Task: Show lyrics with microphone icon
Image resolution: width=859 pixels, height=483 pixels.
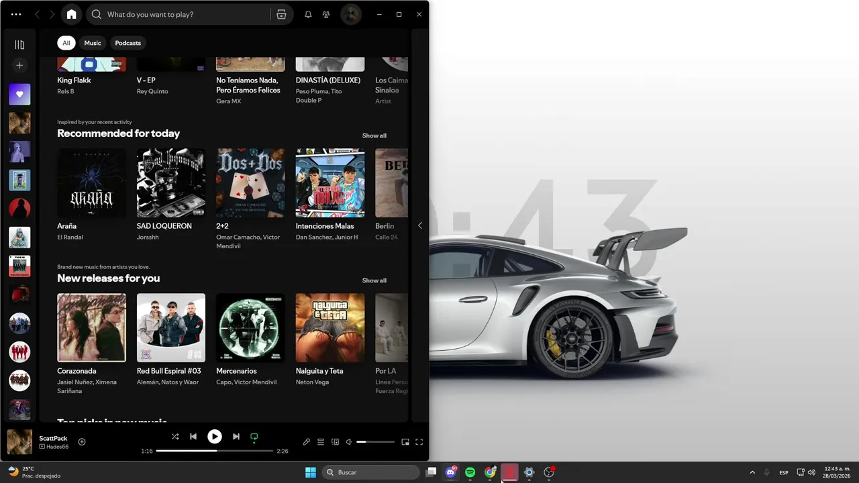Action: coord(306,442)
